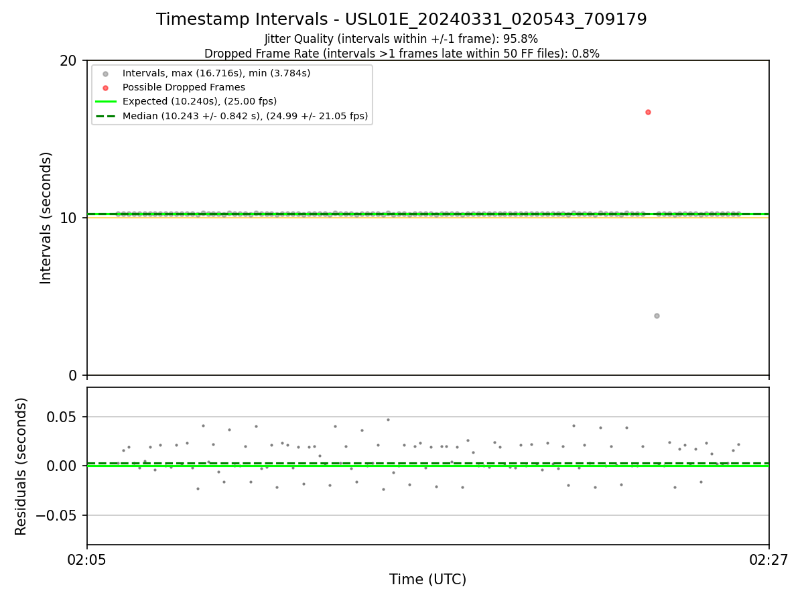Click the dashed green line sample in the legend

click(105, 116)
